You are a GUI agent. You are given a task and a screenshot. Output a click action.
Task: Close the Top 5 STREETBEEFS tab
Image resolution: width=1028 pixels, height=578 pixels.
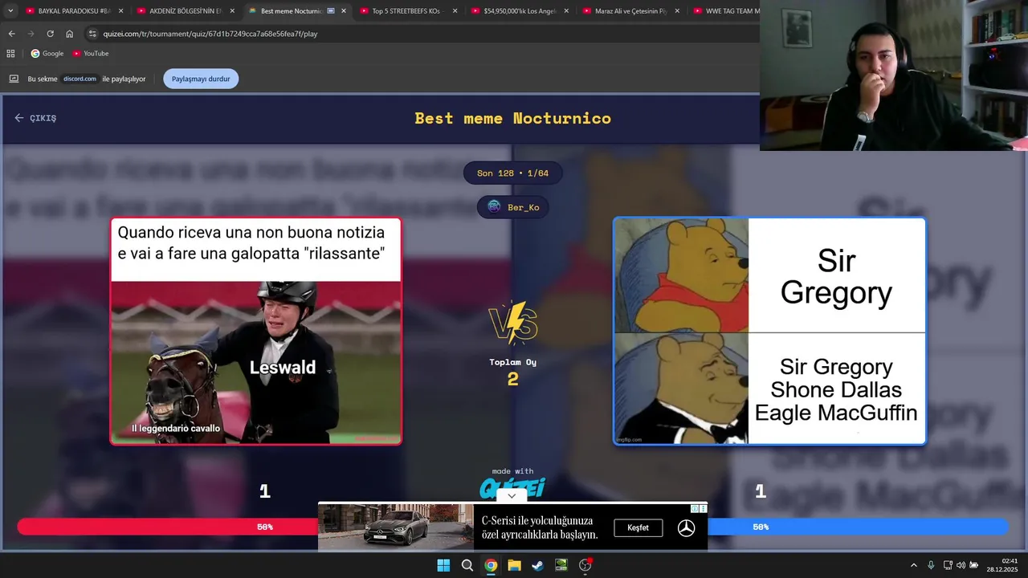455,11
